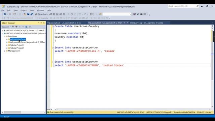
Task: Open the Edit menu
Action: coord(9,10)
